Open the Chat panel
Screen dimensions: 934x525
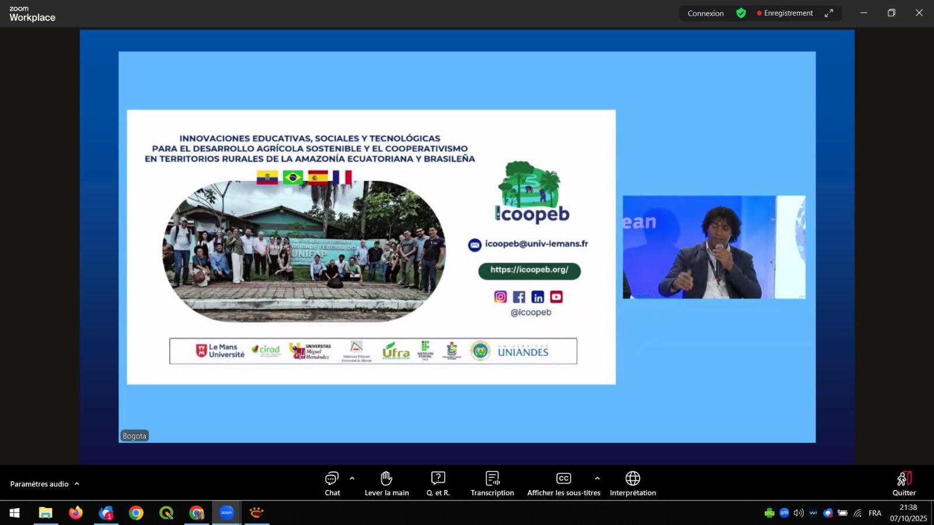click(332, 484)
